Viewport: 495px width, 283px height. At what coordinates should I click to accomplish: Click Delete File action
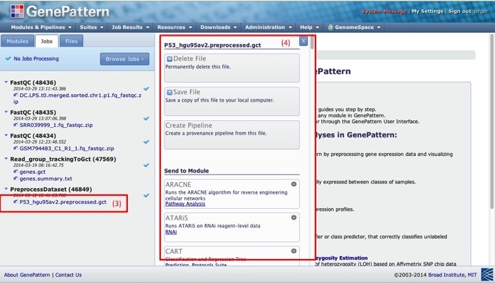[232, 68]
